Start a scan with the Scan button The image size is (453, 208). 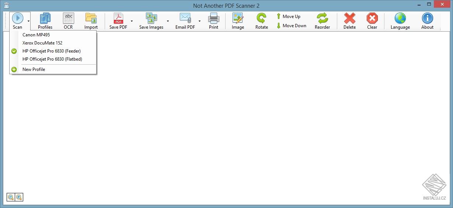(18, 21)
